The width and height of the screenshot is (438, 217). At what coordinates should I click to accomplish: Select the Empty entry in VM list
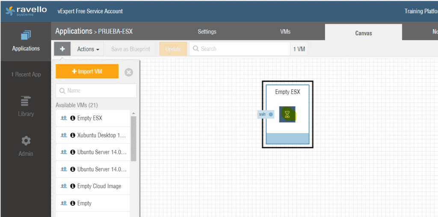[93, 203]
